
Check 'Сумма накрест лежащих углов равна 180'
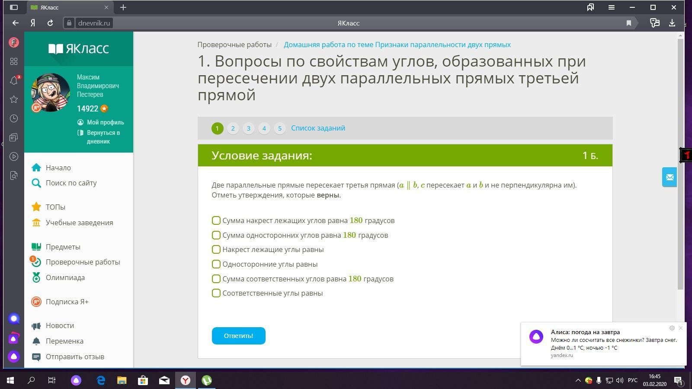[216, 220]
